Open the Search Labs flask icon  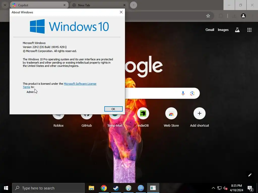coord(237,30)
